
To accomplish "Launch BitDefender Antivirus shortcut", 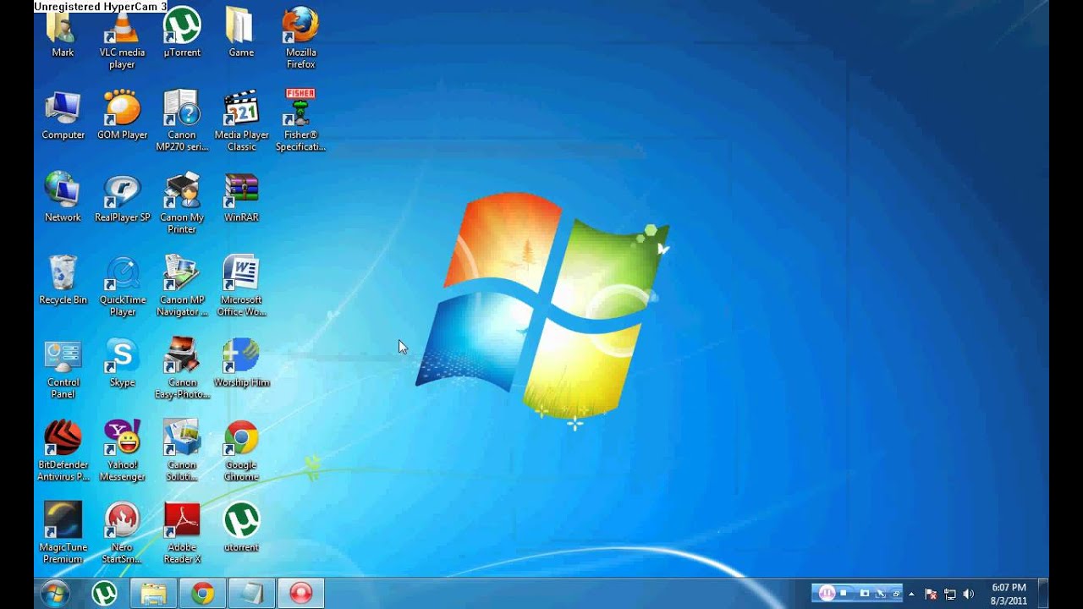I will [63, 451].
